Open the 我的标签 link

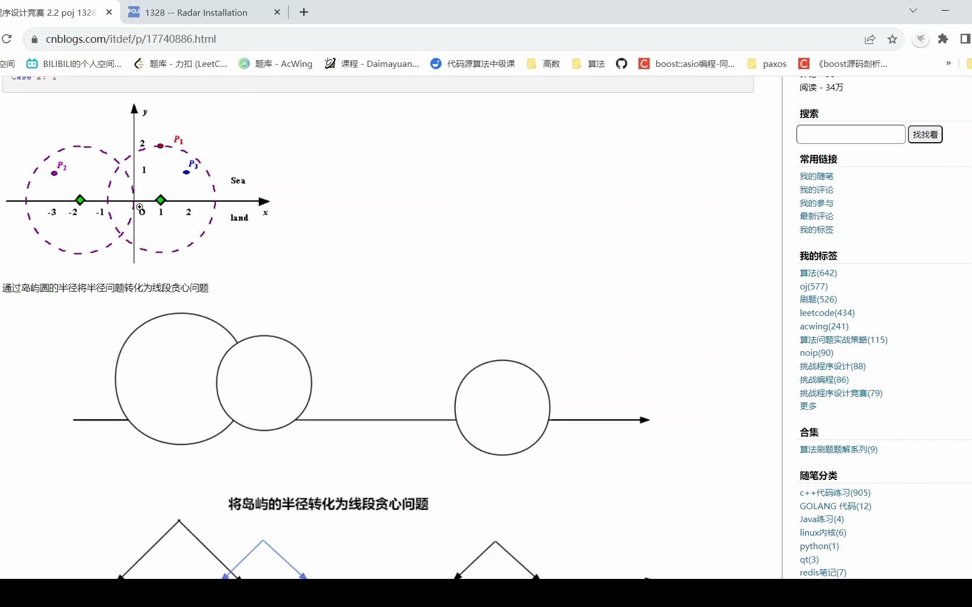(x=816, y=230)
